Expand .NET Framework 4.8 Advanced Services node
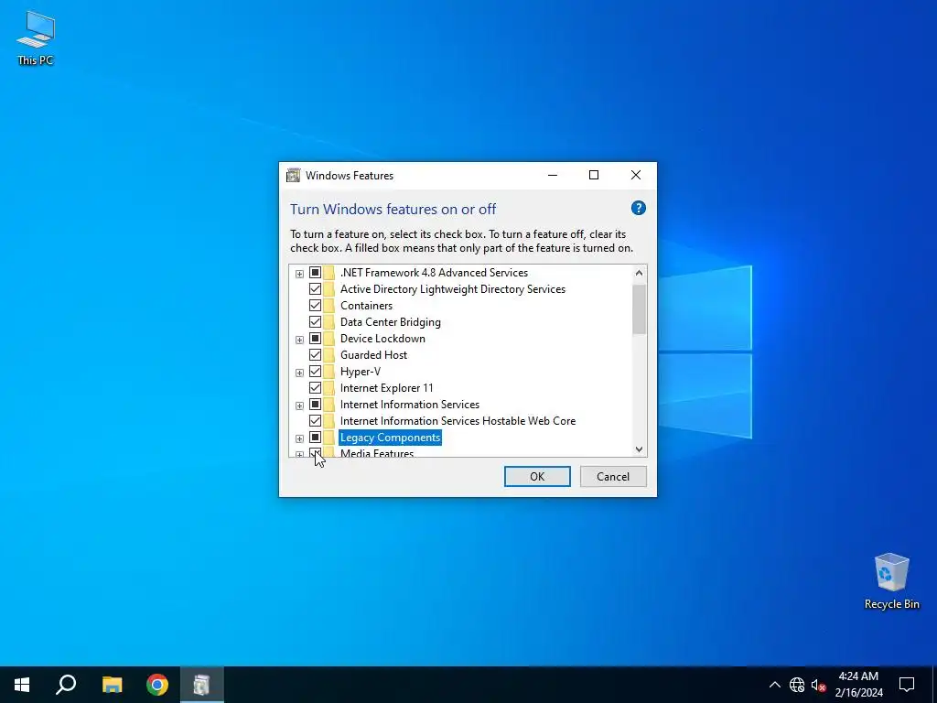This screenshot has width=937, height=703. tap(299, 274)
